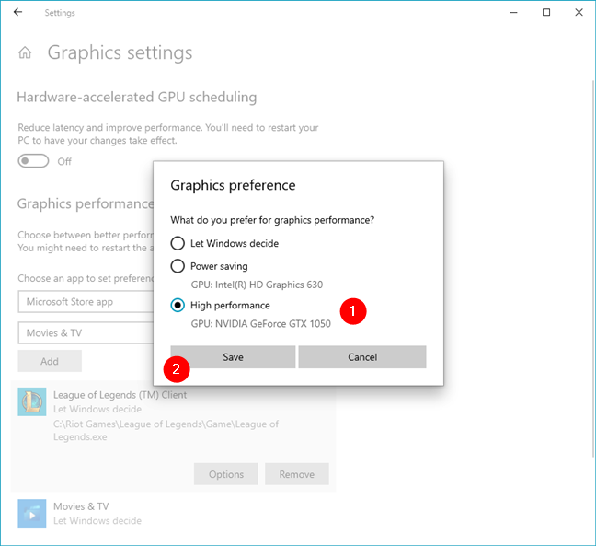Image resolution: width=596 pixels, height=546 pixels.
Task: Go back with the Settings back arrow
Action: (x=17, y=12)
